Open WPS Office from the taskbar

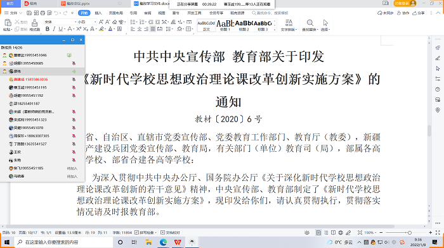pos(178,242)
